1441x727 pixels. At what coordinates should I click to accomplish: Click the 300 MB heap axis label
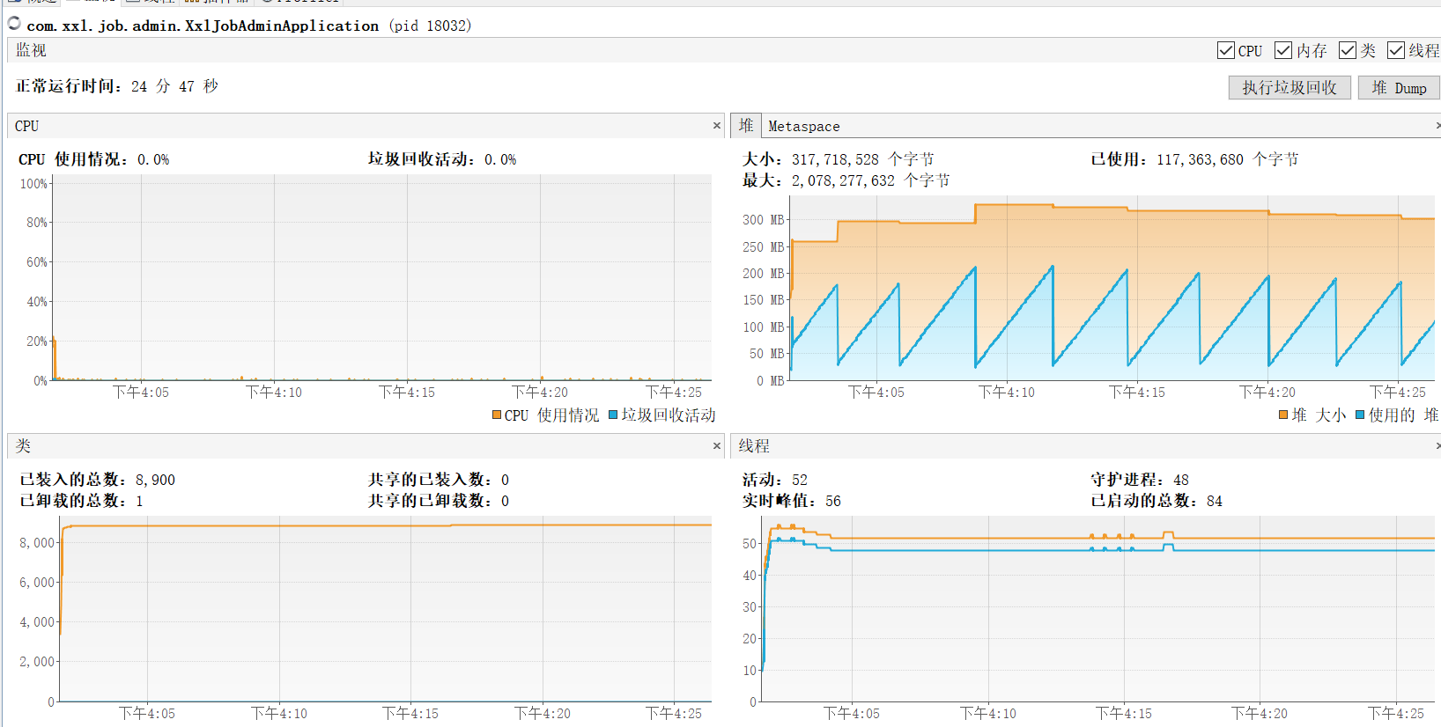pyautogui.click(x=763, y=220)
